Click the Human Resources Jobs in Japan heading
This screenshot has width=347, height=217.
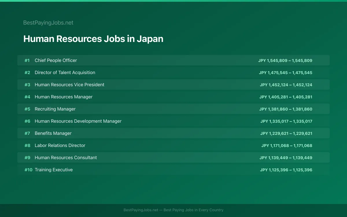pos(93,39)
